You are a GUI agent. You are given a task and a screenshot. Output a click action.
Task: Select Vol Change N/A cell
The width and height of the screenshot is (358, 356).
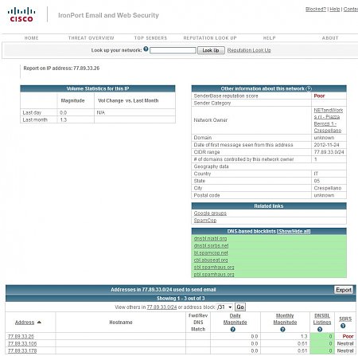(x=134, y=112)
